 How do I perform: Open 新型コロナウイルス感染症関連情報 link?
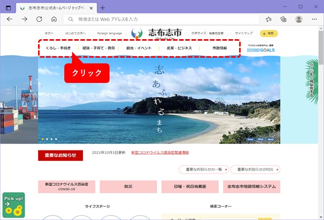click(160, 153)
